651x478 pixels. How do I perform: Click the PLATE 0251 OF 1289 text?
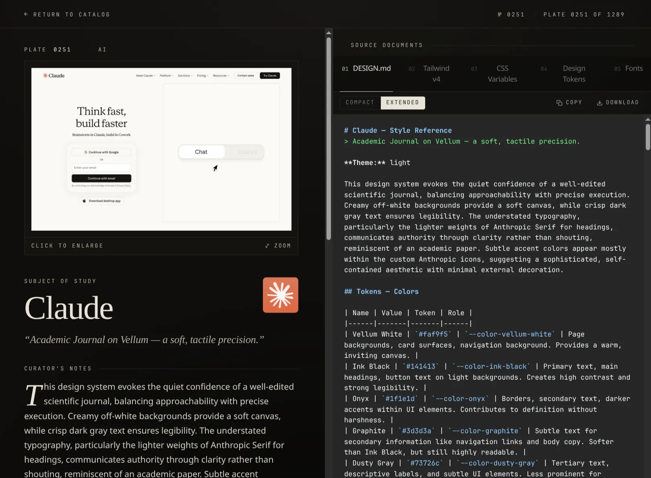coord(584,14)
